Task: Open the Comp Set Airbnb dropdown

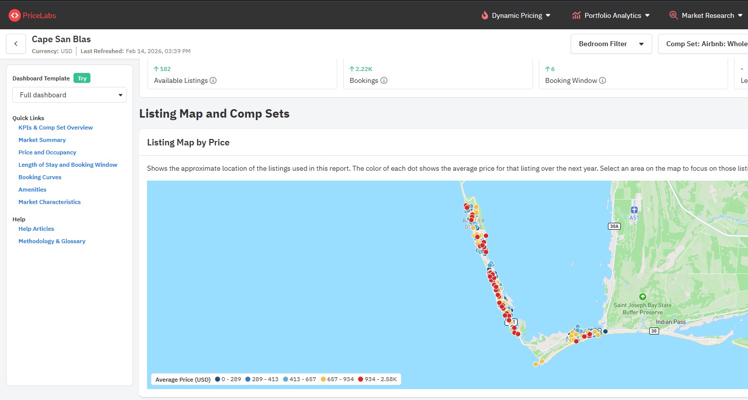Action: tap(703, 44)
